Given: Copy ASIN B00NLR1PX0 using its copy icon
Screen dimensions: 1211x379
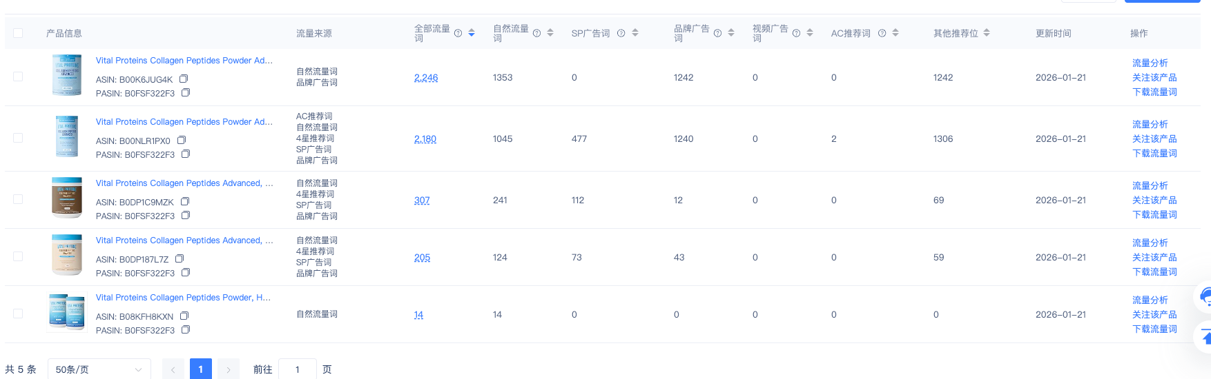Looking at the screenshot, I should click(182, 141).
